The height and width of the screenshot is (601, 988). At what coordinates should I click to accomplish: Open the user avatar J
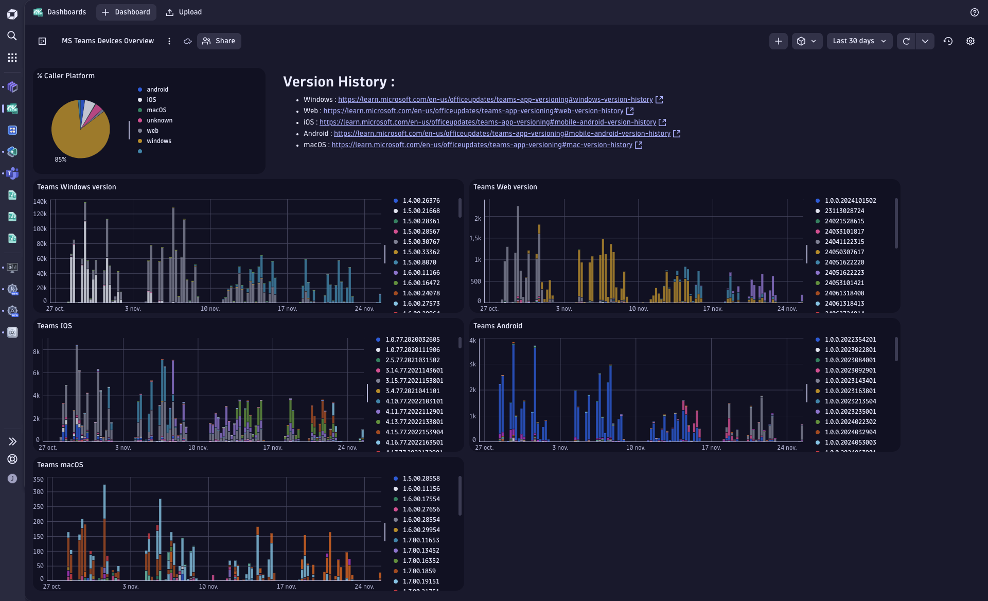click(x=12, y=479)
